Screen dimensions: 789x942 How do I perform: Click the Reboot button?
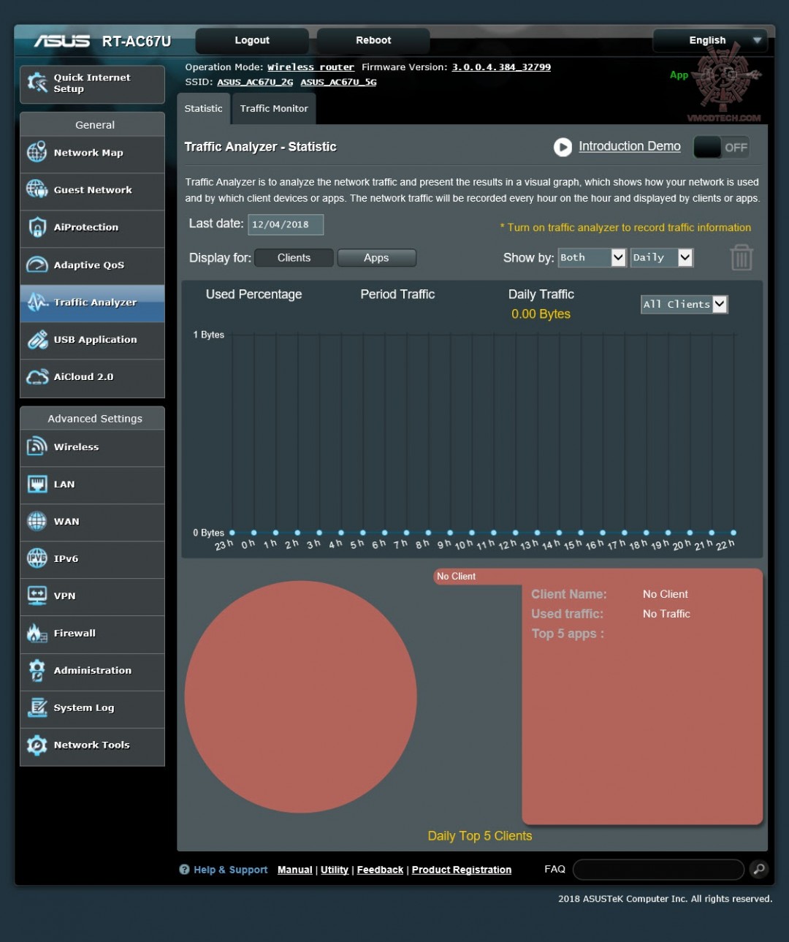click(x=373, y=40)
